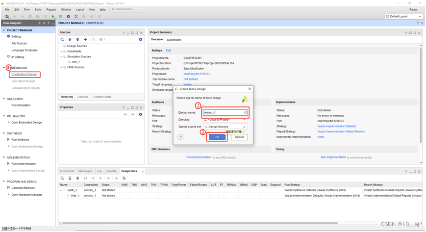Click the Sigma reports toolbar icon
426x232 pixels.
click(76, 17)
